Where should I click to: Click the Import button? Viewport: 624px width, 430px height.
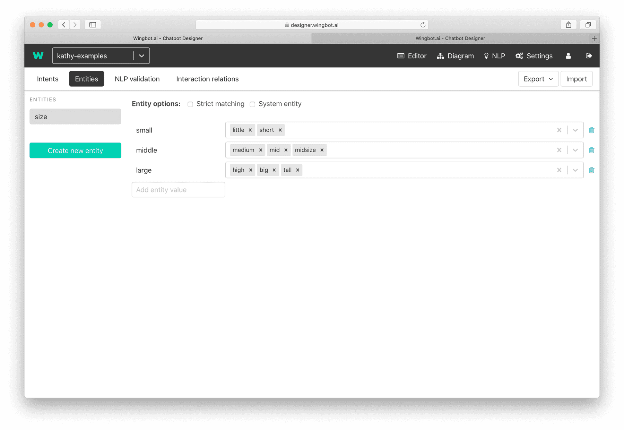[x=577, y=79]
